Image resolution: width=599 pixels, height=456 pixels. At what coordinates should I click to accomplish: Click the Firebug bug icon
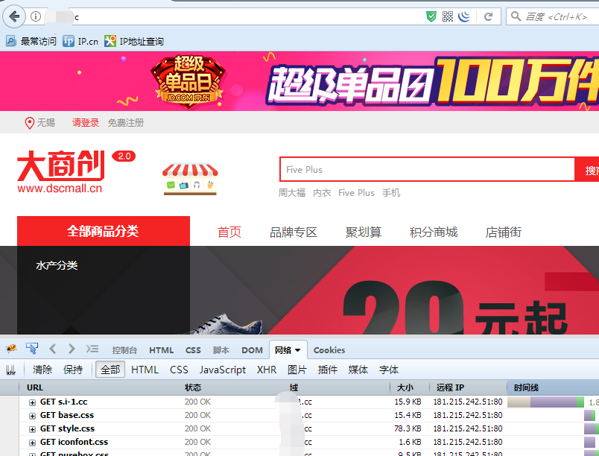11,349
